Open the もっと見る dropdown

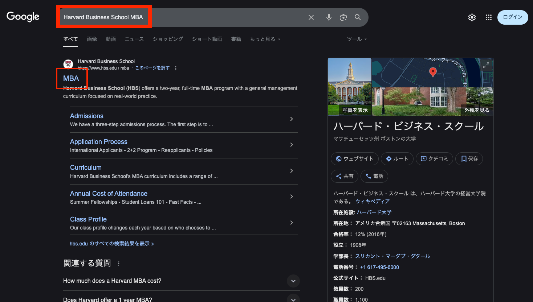pos(265,39)
